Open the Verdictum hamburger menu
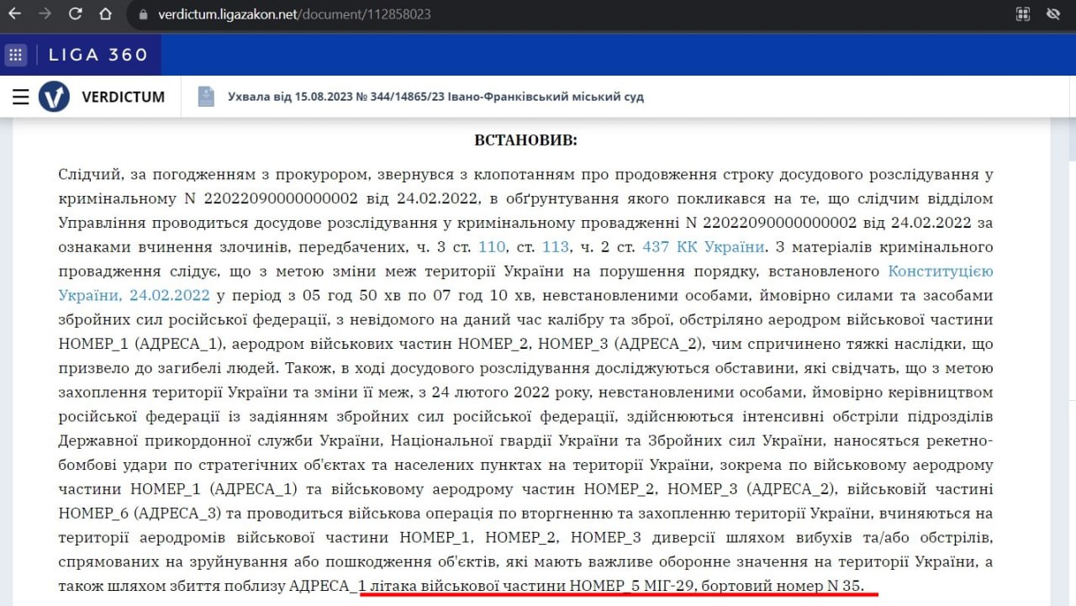This screenshot has height=606, width=1076. 21,97
